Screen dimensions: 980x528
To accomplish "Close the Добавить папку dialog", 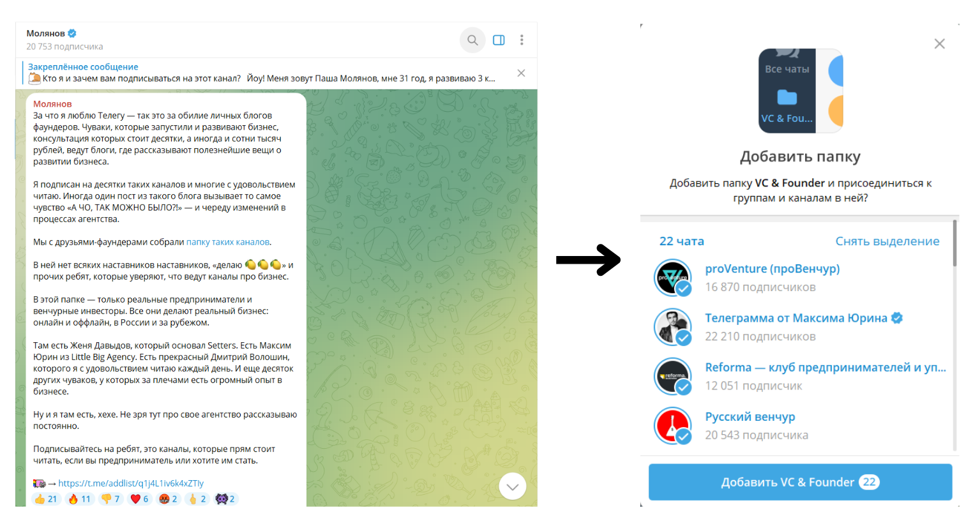I will (939, 44).
